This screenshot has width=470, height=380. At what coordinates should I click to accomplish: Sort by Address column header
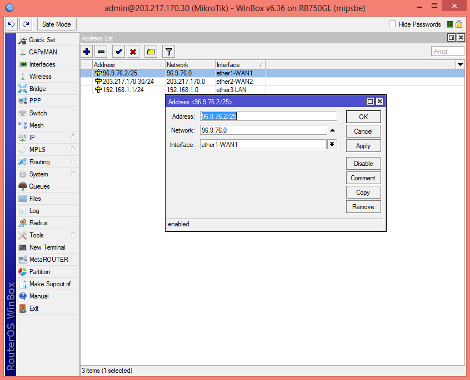click(128, 65)
